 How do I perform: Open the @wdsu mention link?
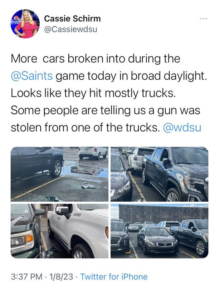[x=182, y=127]
